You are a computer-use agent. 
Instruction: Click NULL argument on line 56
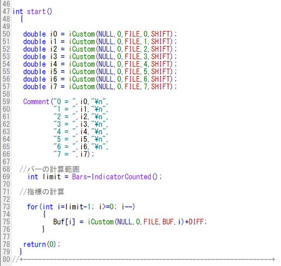(x=106, y=79)
